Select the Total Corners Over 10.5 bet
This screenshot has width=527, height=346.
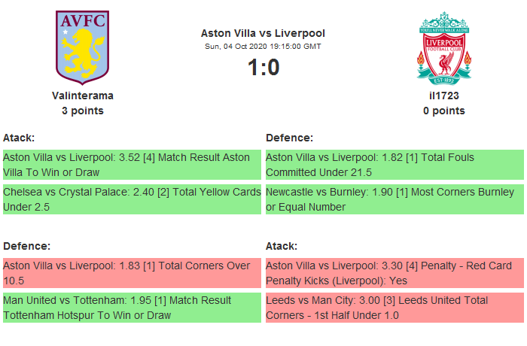(132, 273)
